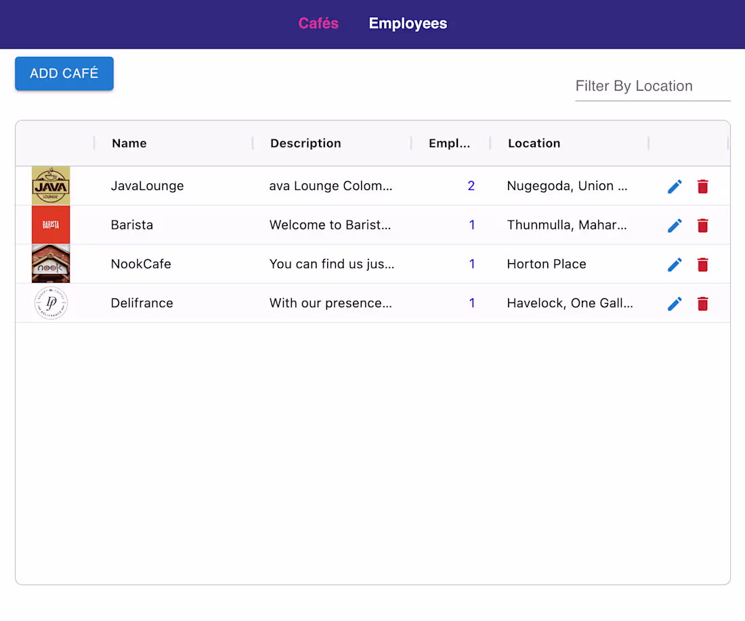The width and height of the screenshot is (745, 621).
Task: Select the NookCafe logo image
Action: [51, 264]
